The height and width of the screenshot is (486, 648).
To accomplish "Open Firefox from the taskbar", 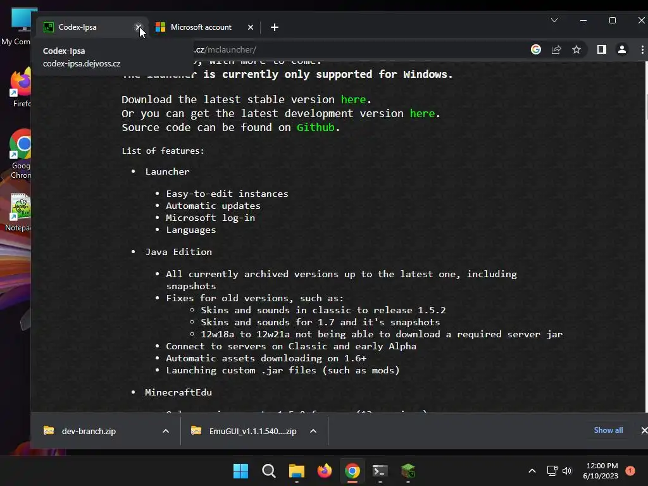I will (325, 471).
